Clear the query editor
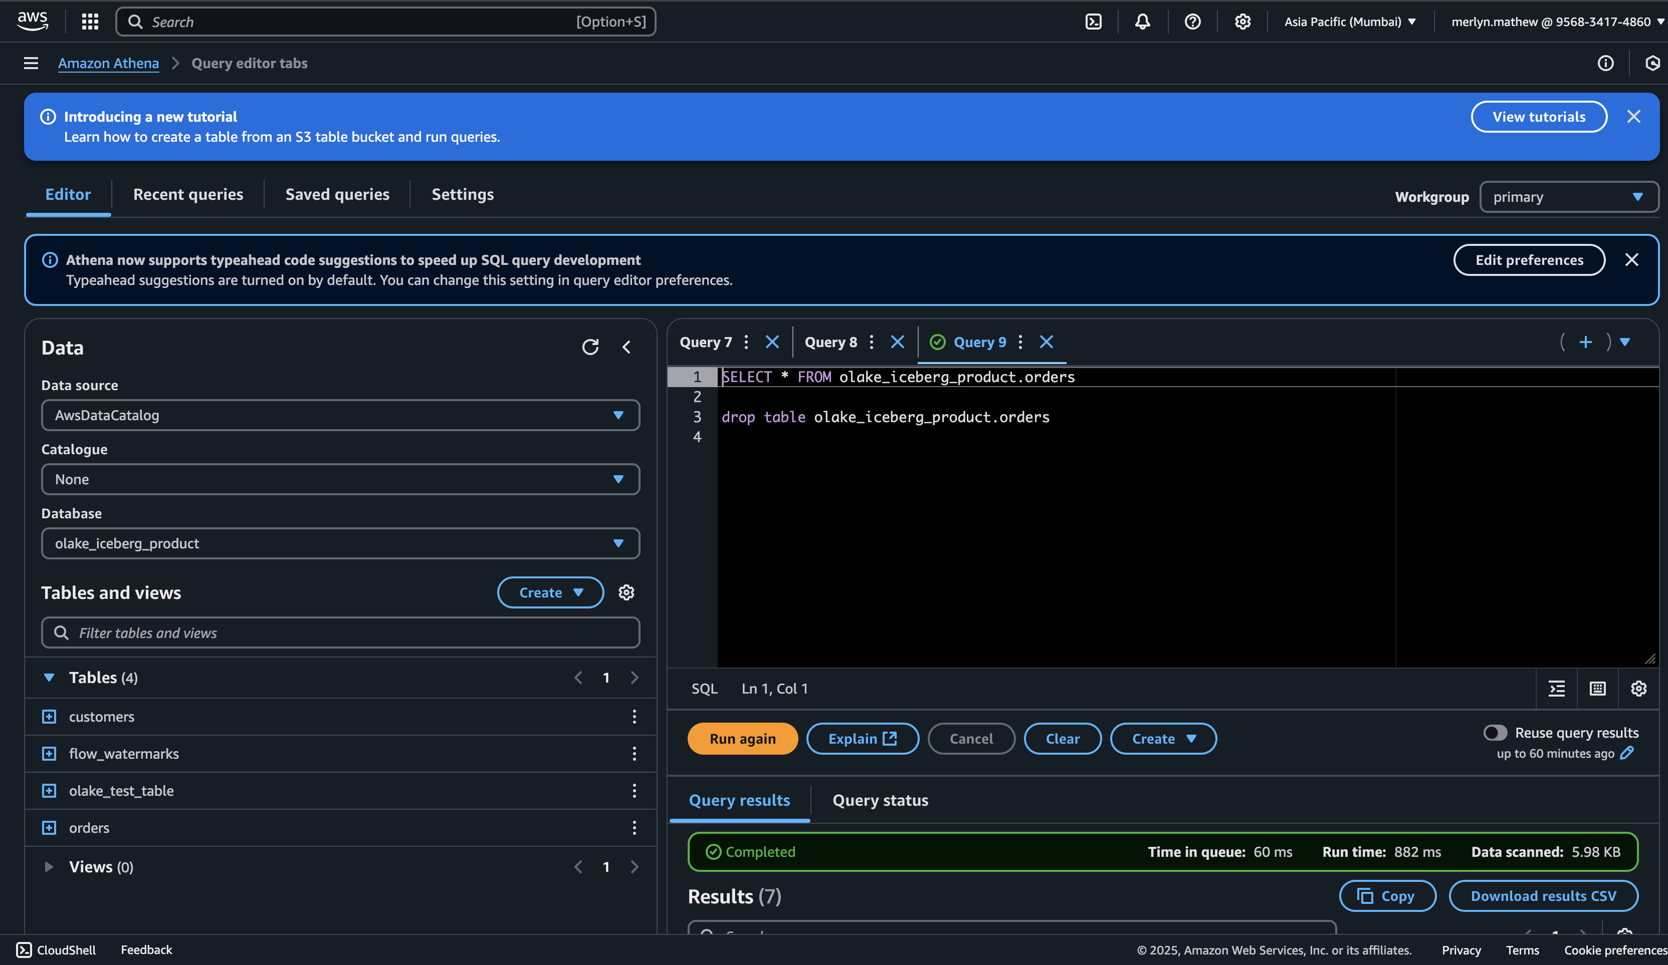Image resolution: width=1668 pixels, height=965 pixels. point(1063,739)
